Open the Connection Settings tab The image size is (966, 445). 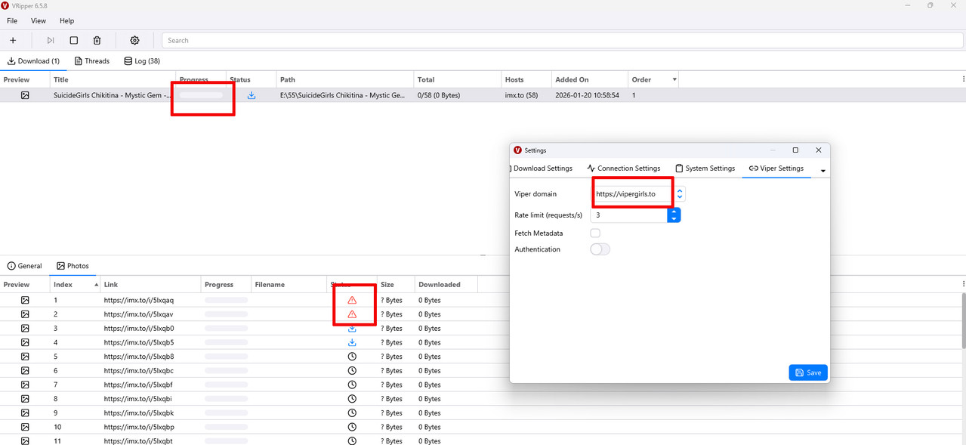tap(624, 168)
